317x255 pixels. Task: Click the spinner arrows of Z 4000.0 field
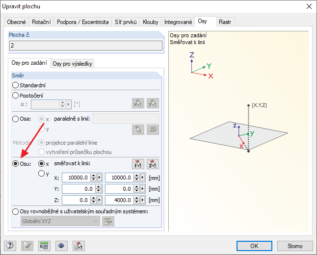point(137,200)
